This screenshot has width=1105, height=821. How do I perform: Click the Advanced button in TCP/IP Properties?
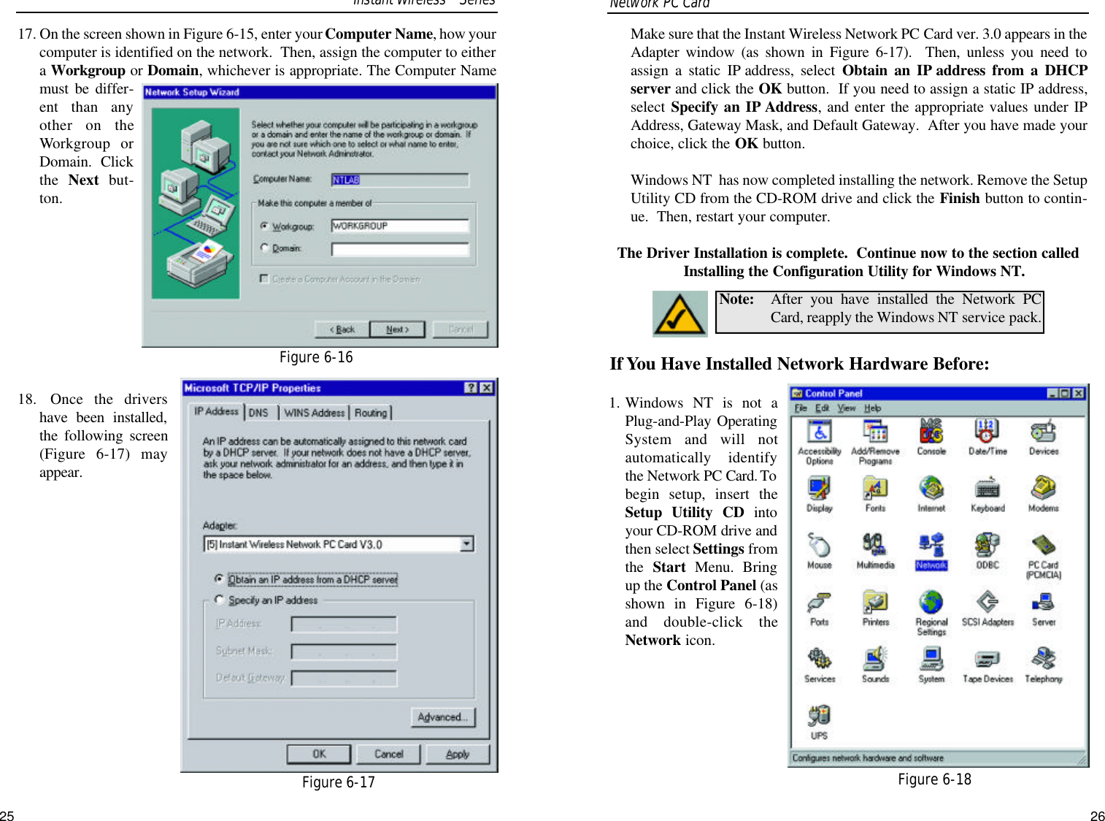coord(443,717)
